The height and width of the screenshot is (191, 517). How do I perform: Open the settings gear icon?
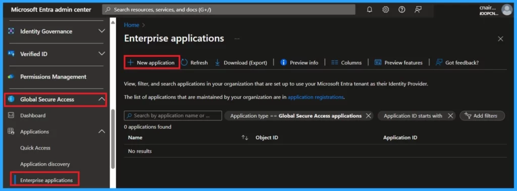385,10
